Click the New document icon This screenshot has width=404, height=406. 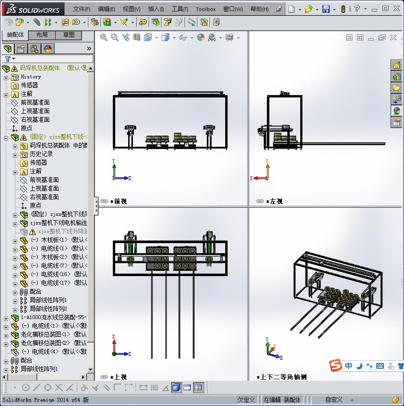click(x=292, y=10)
